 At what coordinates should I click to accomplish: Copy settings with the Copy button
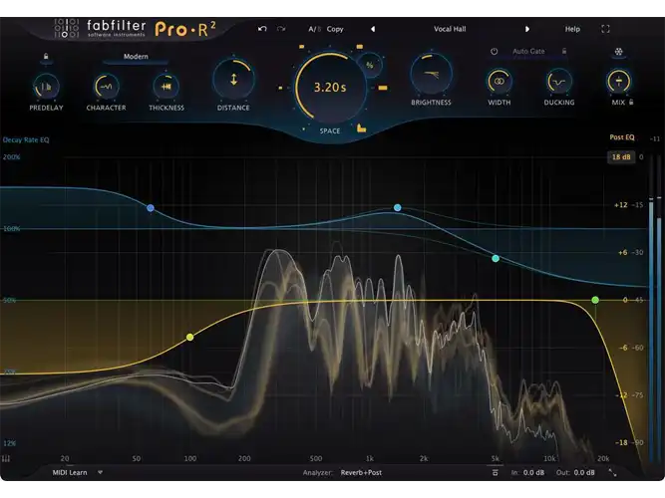(x=335, y=29)
